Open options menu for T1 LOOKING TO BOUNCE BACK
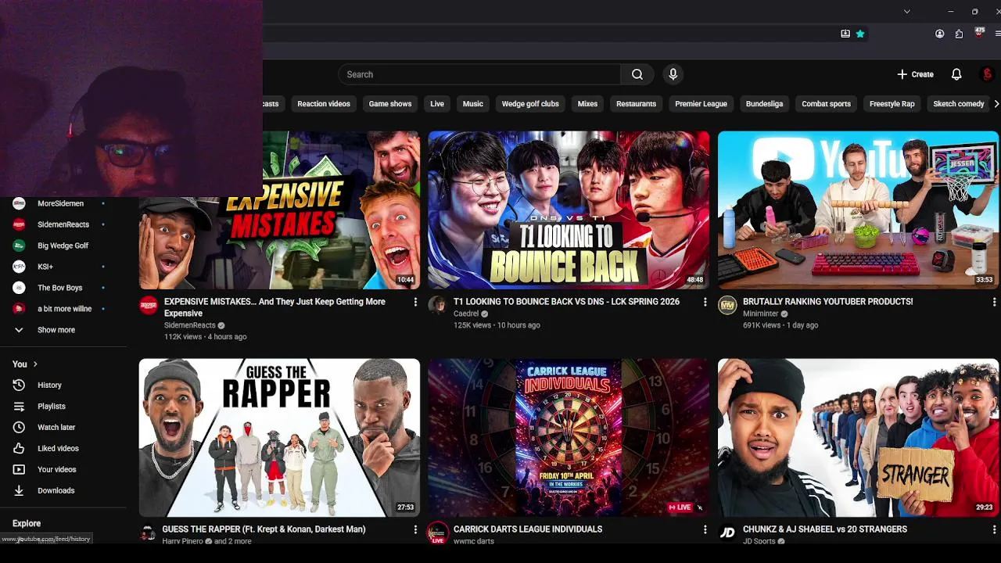 tap(705, 302)
